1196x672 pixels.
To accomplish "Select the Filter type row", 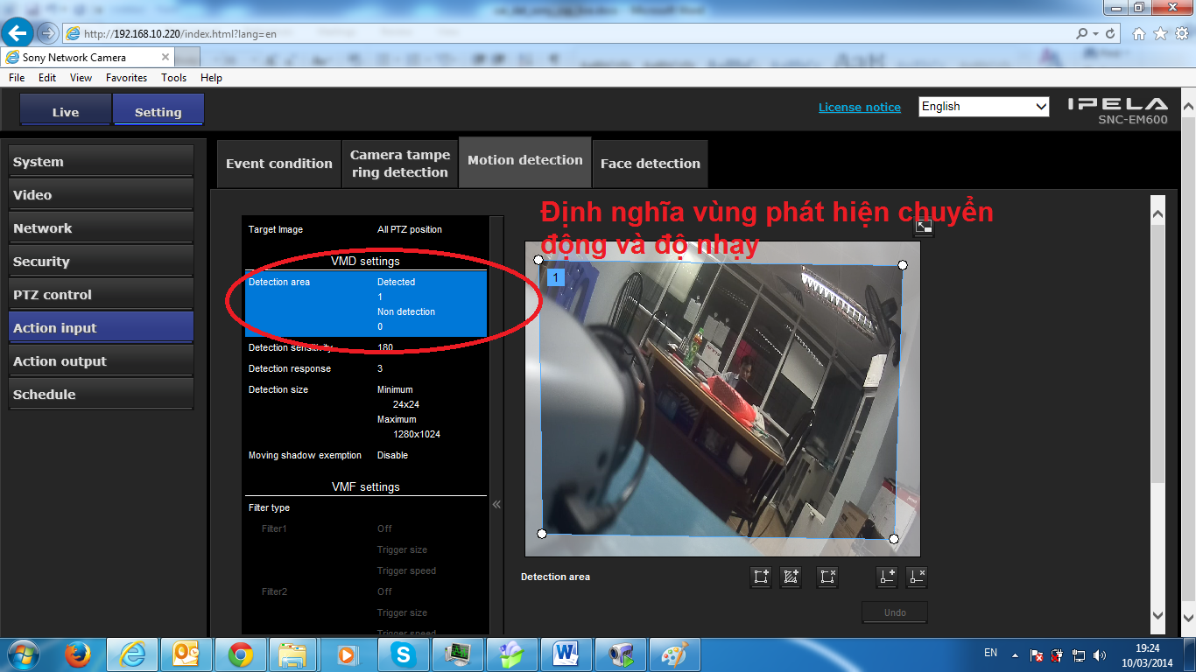I will point(365,507).
